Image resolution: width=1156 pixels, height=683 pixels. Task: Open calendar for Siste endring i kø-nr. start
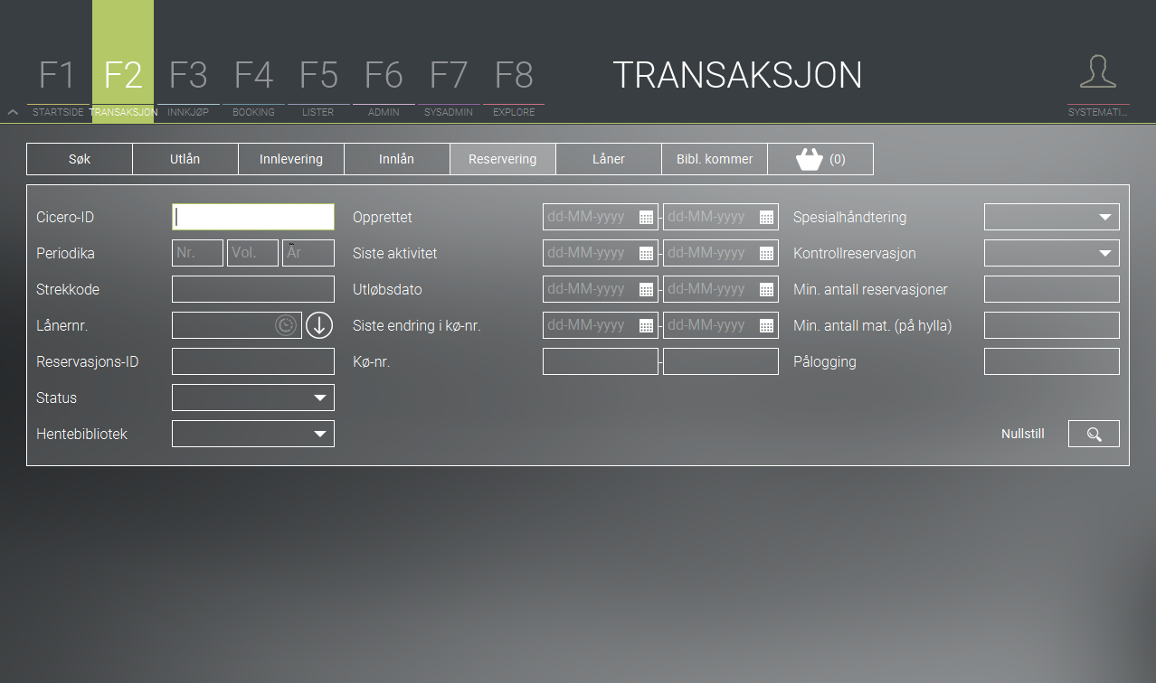[x=646, y=325]
